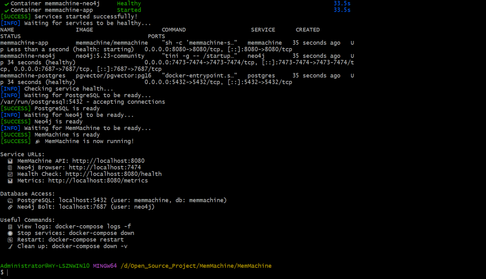Click the 'COMMAND' column header
486x279 pixels.
[174, 30]
